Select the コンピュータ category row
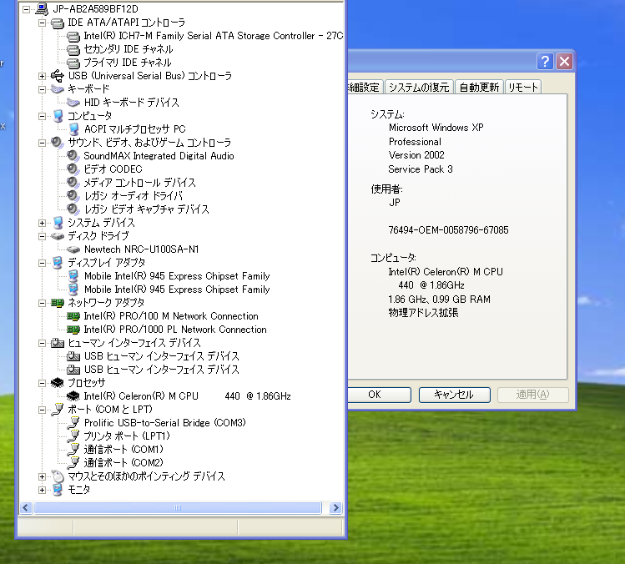Screen dimensions: 625x564 89,116
